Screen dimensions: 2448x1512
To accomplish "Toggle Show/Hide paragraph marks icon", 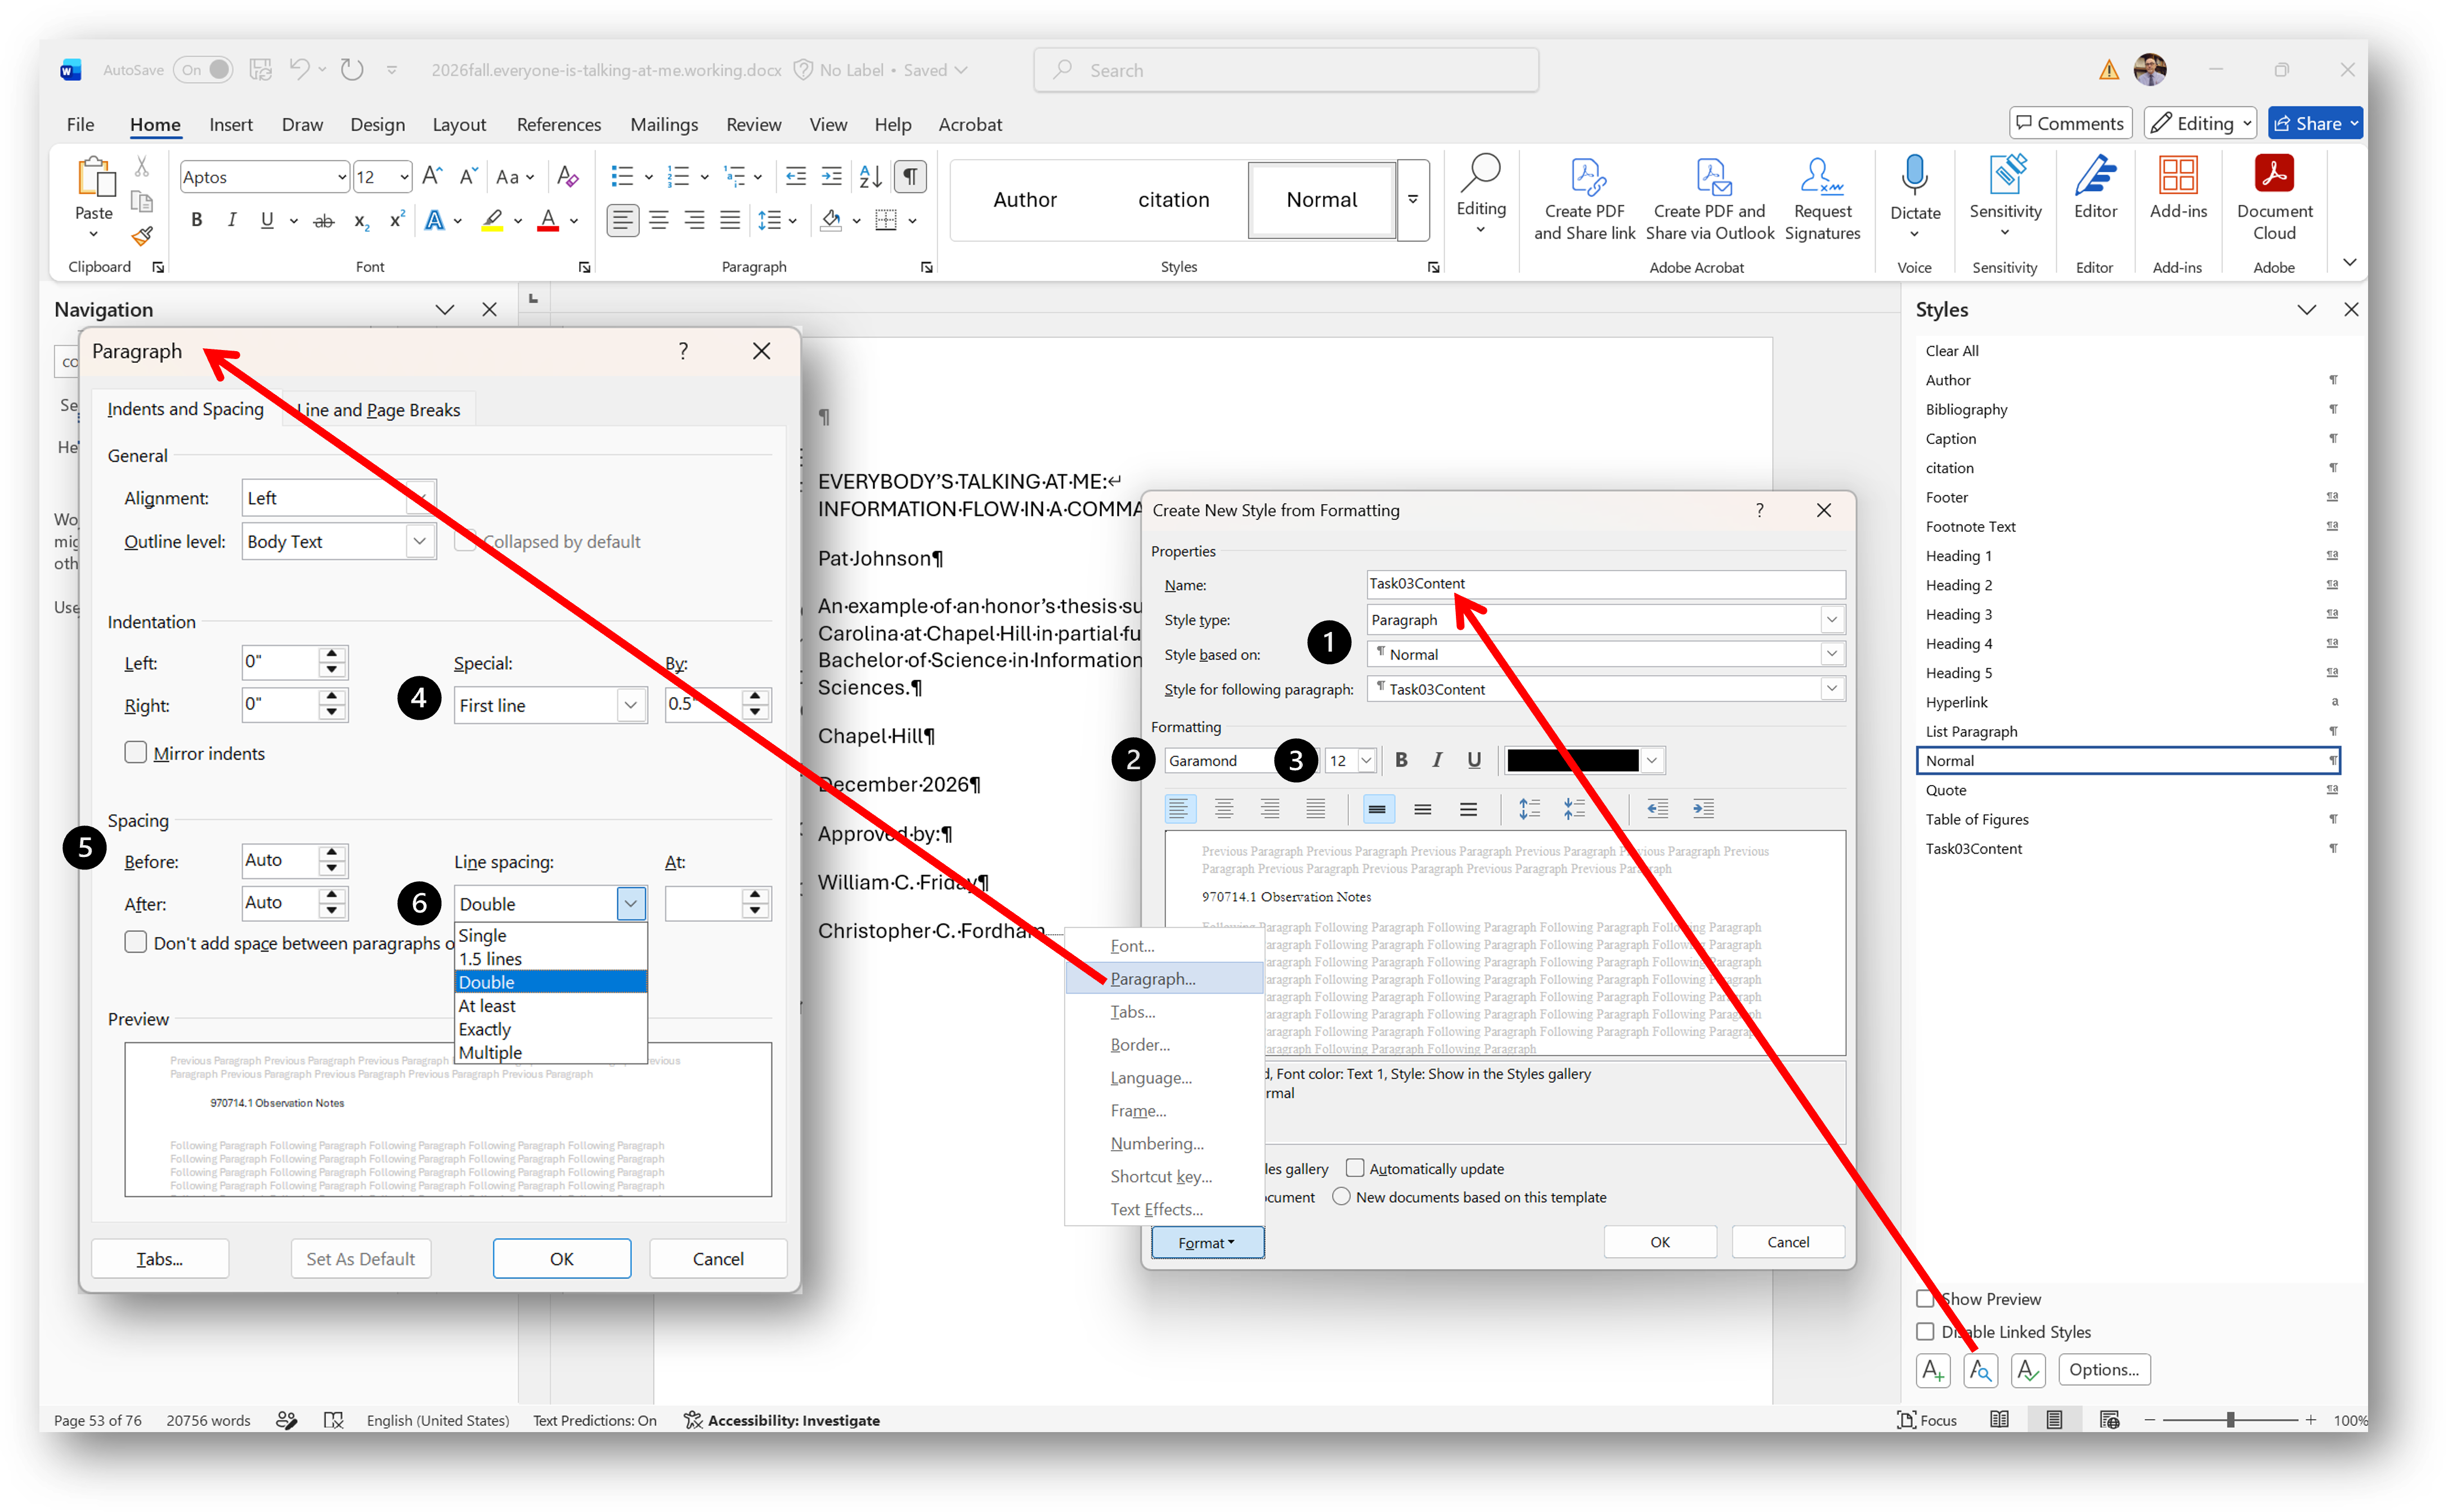I will pyautogui.click(x=910, y=177).
